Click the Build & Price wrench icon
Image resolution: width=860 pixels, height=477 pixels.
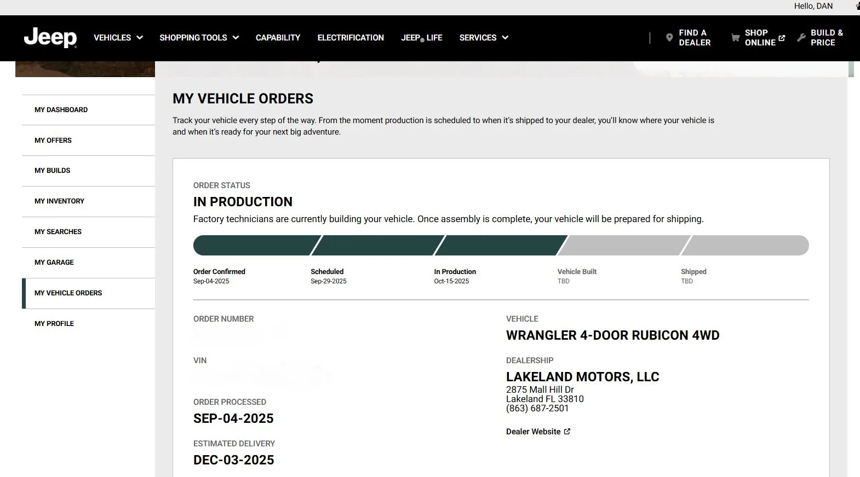click(x=801, y=38)
